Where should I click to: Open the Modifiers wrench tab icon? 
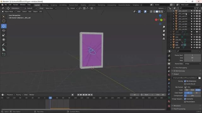[169, 83]
